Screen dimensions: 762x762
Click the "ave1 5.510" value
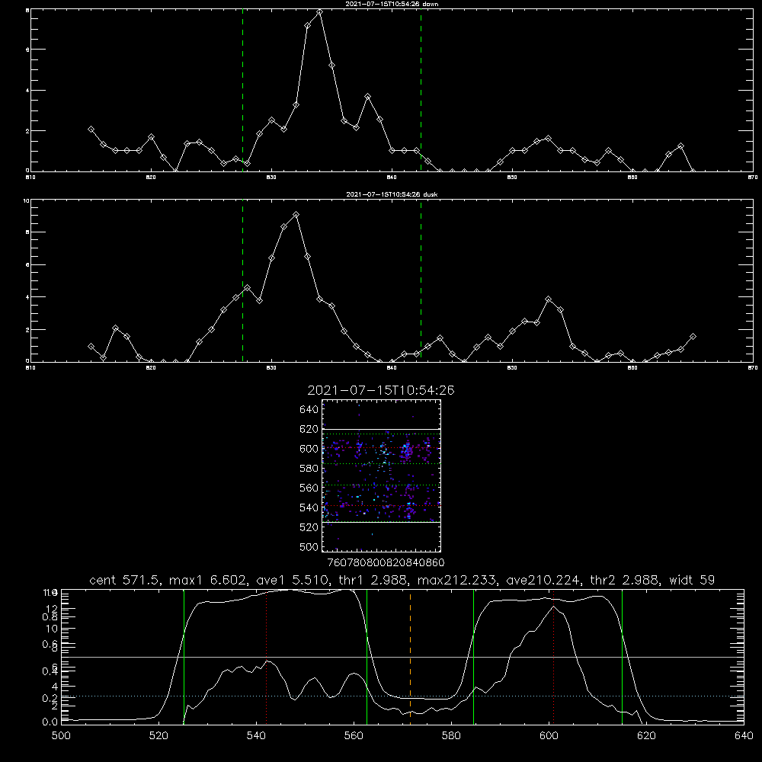[x=294, y=580]
